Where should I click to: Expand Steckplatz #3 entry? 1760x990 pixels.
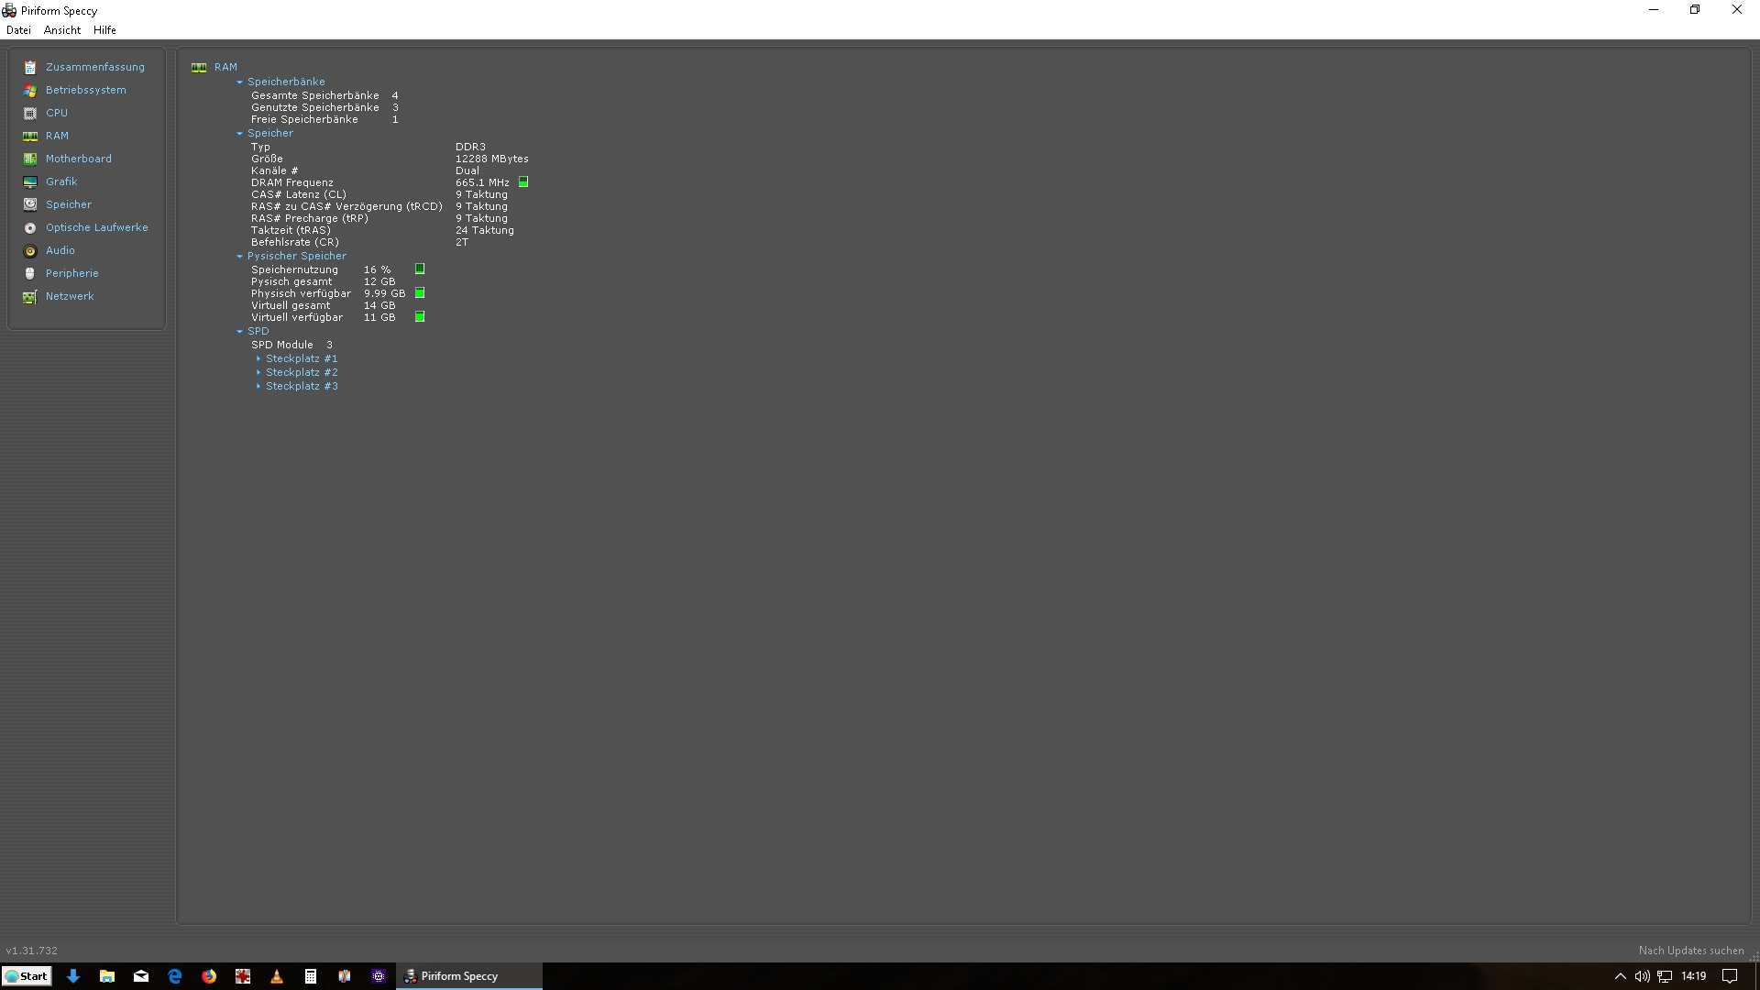point(258,387)
